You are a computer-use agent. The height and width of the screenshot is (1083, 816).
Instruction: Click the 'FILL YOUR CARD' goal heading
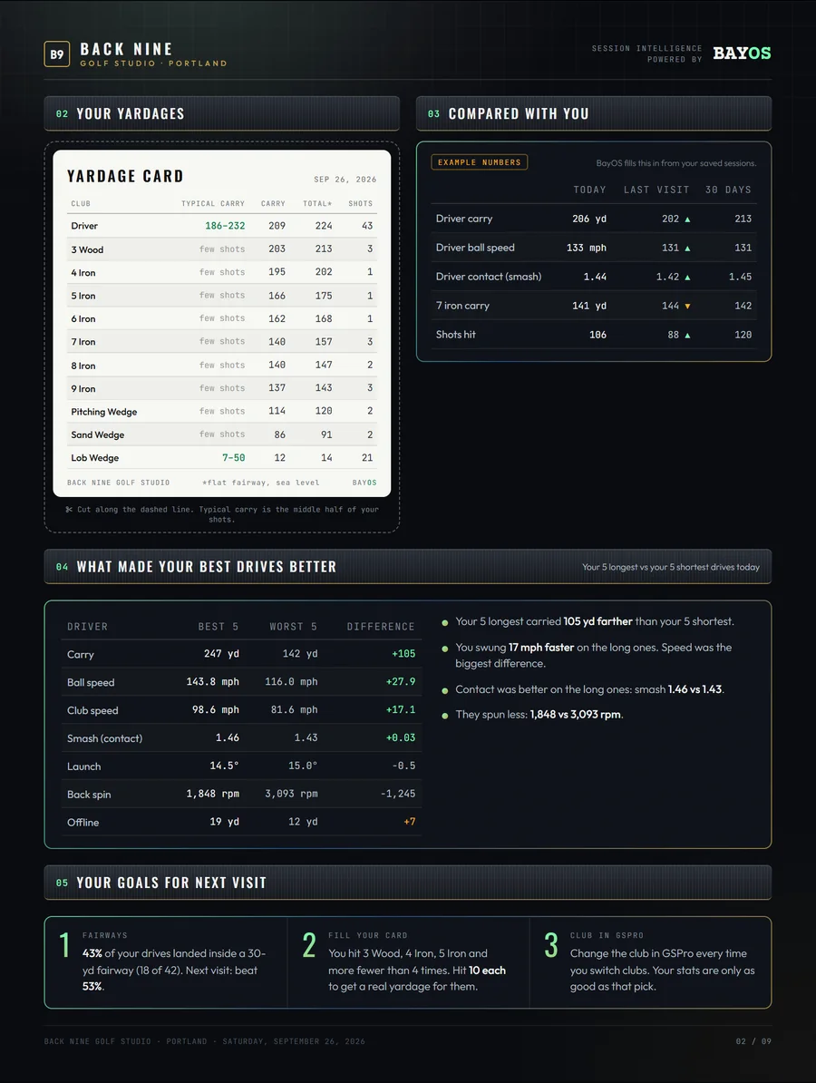tap(367, 935)
